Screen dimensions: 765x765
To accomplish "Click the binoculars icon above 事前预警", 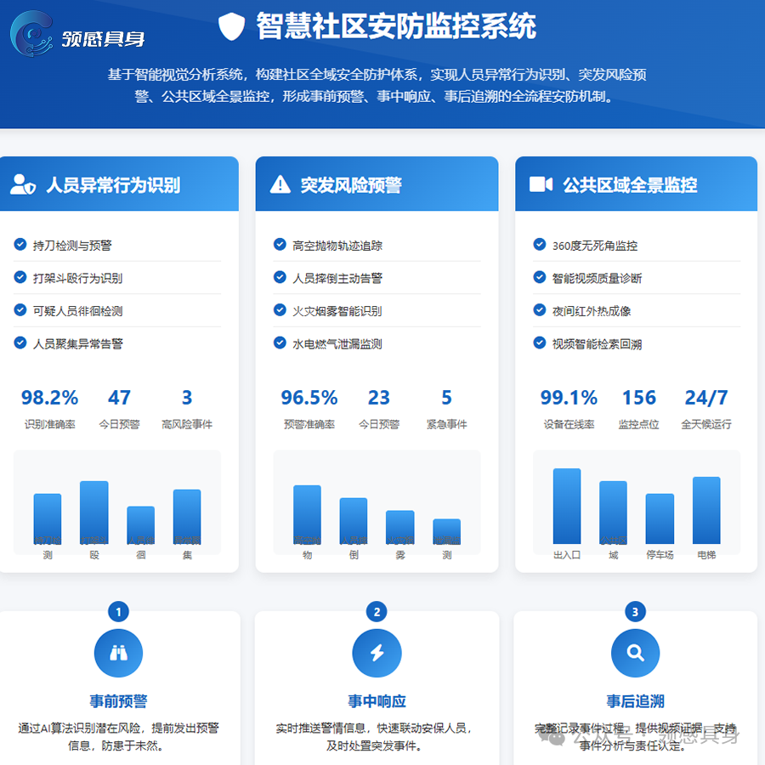I will click(x=118, y=653).
